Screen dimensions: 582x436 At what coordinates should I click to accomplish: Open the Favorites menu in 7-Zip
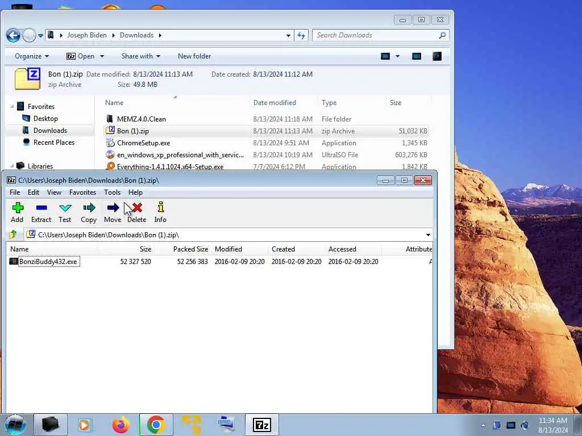tap(82, 192)
